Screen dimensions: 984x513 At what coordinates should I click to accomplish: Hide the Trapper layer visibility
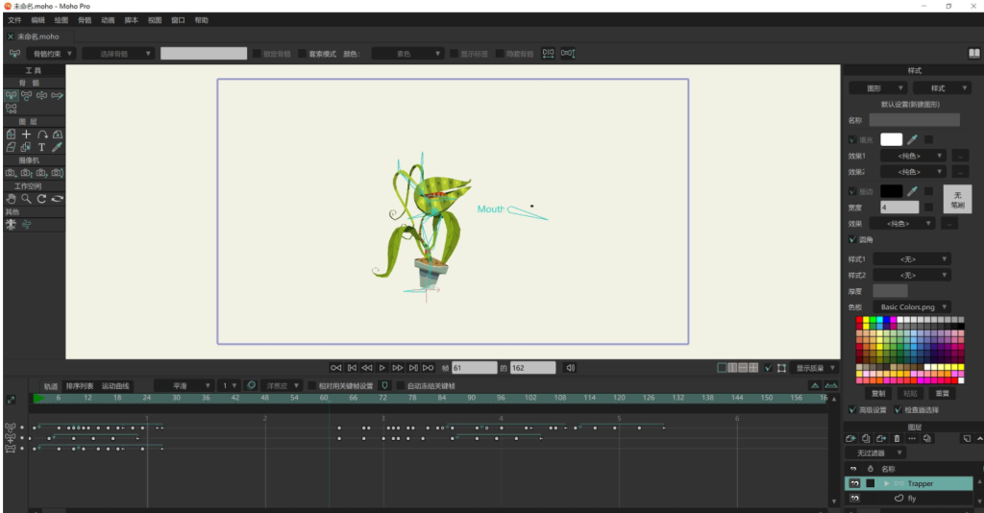pyautogui.click(x=854, y=483)
